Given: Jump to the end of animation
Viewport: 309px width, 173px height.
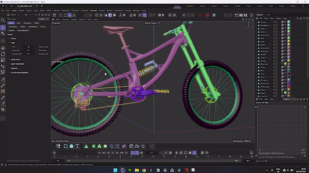Looking at the screenshot, I should (x=126, y=152).
